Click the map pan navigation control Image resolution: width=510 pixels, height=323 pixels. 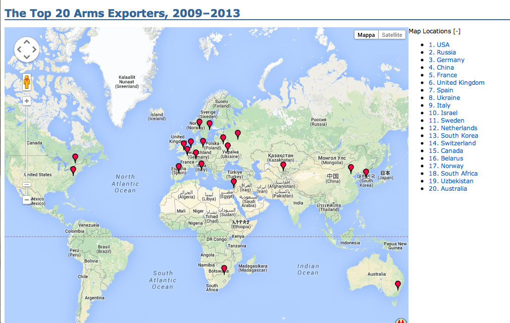[27, 49]
